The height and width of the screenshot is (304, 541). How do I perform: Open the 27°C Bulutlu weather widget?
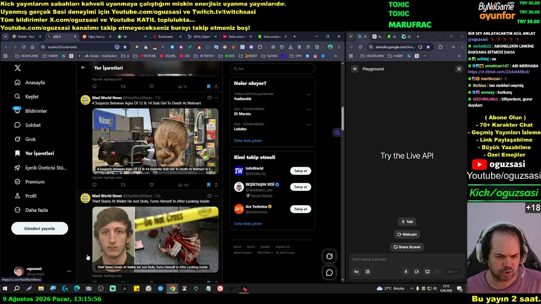[x=391, y=289]
